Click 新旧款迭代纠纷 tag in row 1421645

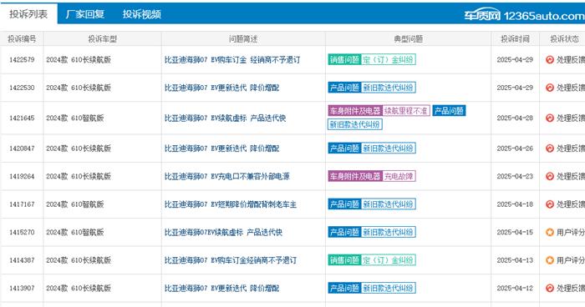[355, 124]
